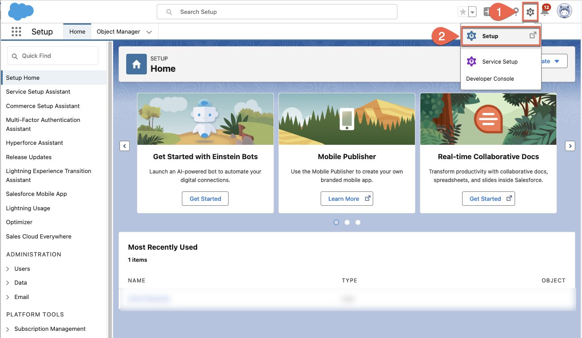Switch to the Object Manager tab

click(x=119, y=31)
